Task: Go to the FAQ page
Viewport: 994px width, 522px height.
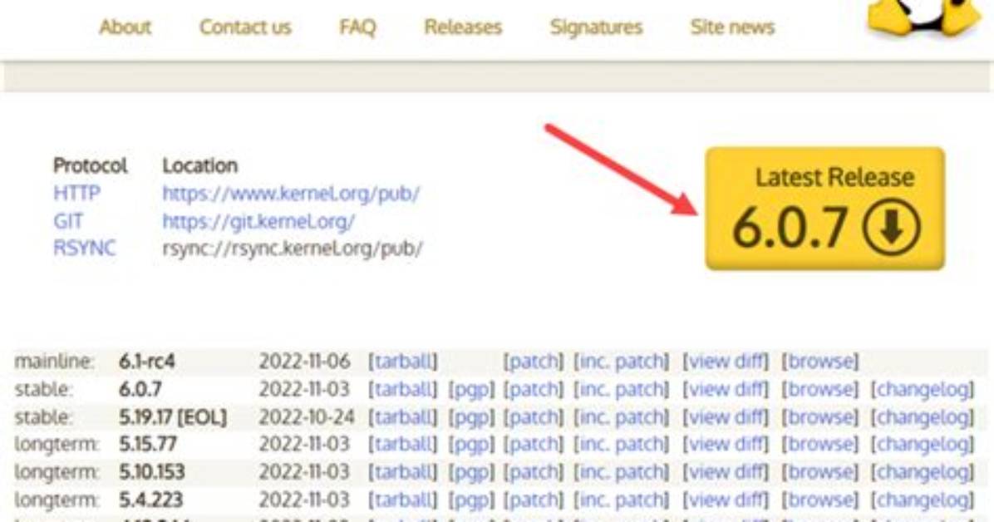Action: coord(357,27)
